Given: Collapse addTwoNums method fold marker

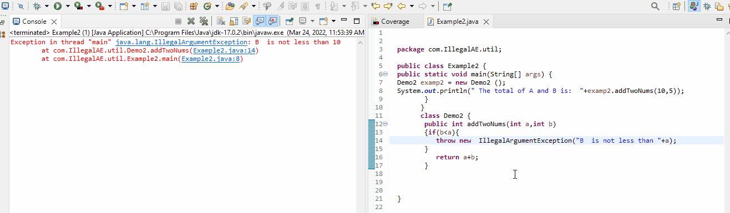Looking at the screenshot, I should 385,124.
